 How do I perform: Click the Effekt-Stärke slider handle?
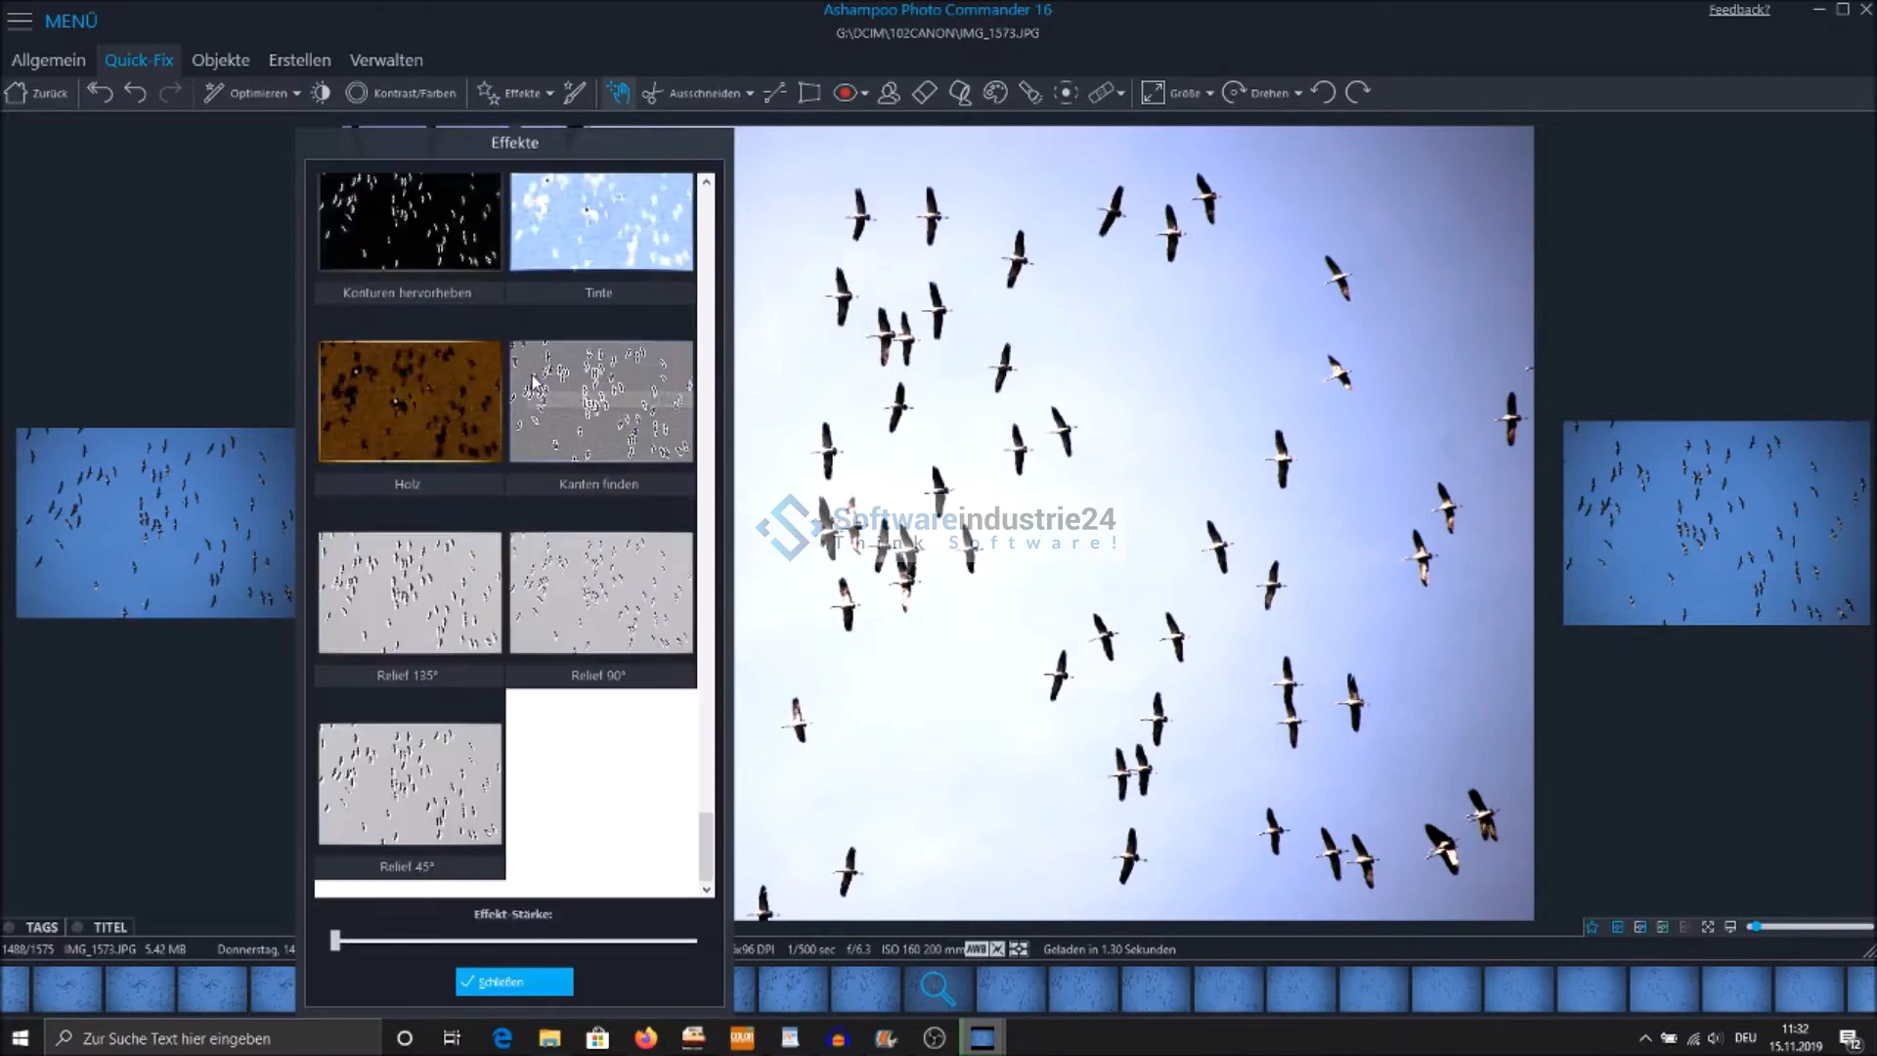(335, 941)
